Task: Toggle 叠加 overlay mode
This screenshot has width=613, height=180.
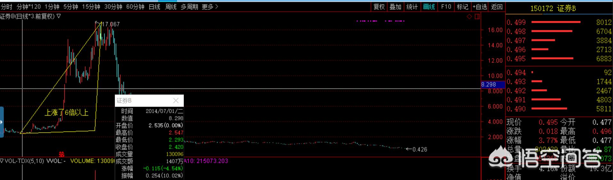Action: tap(395, 7)
